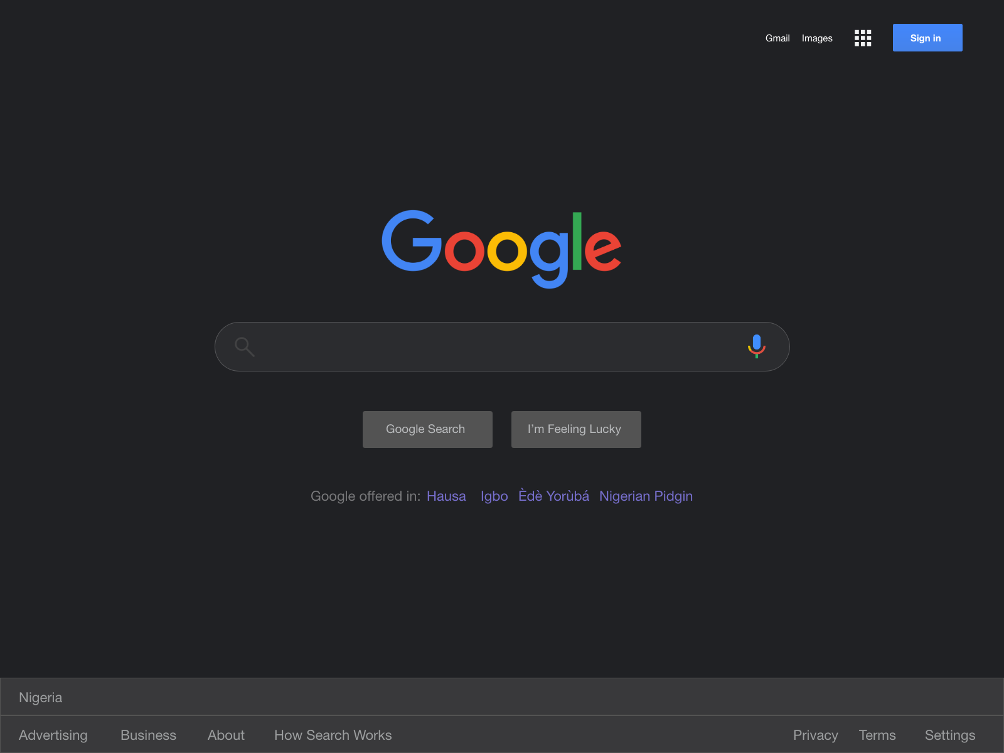Switch Google language to Hausa
Image resolution: width=1004 pixels, height=753 pixels.
446,496
